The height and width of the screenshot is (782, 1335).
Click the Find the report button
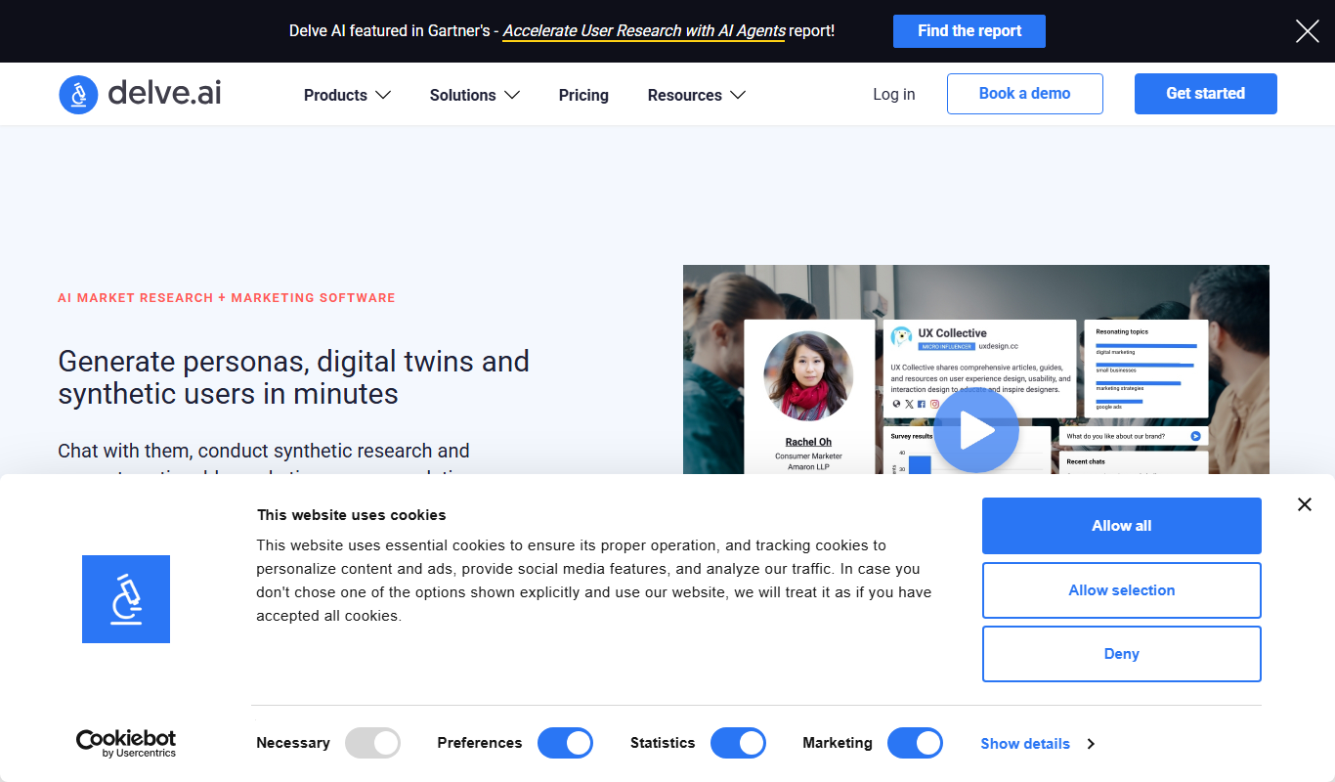[x=969, y=31]
